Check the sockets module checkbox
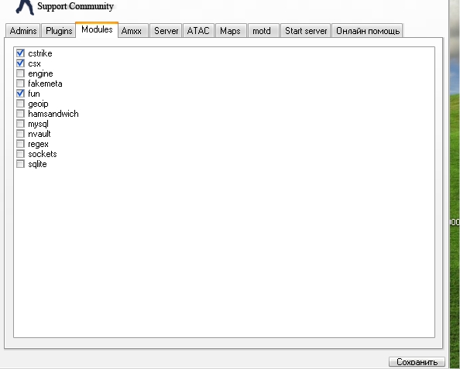The width and height of the screenshot is (460, 369). pos(20,154)
